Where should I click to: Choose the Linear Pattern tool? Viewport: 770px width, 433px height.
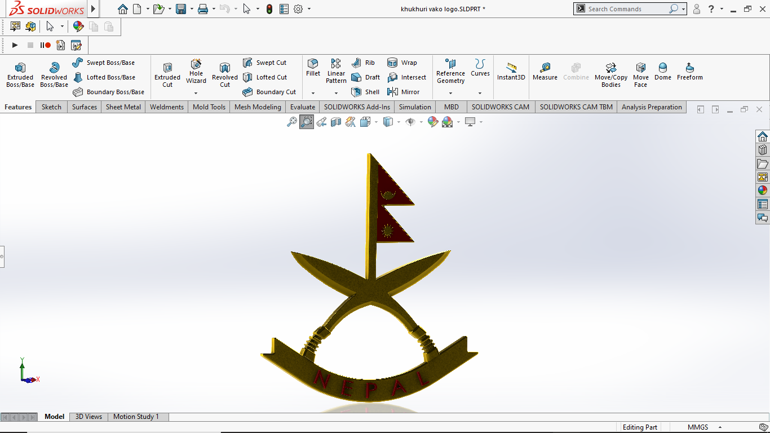336,71
